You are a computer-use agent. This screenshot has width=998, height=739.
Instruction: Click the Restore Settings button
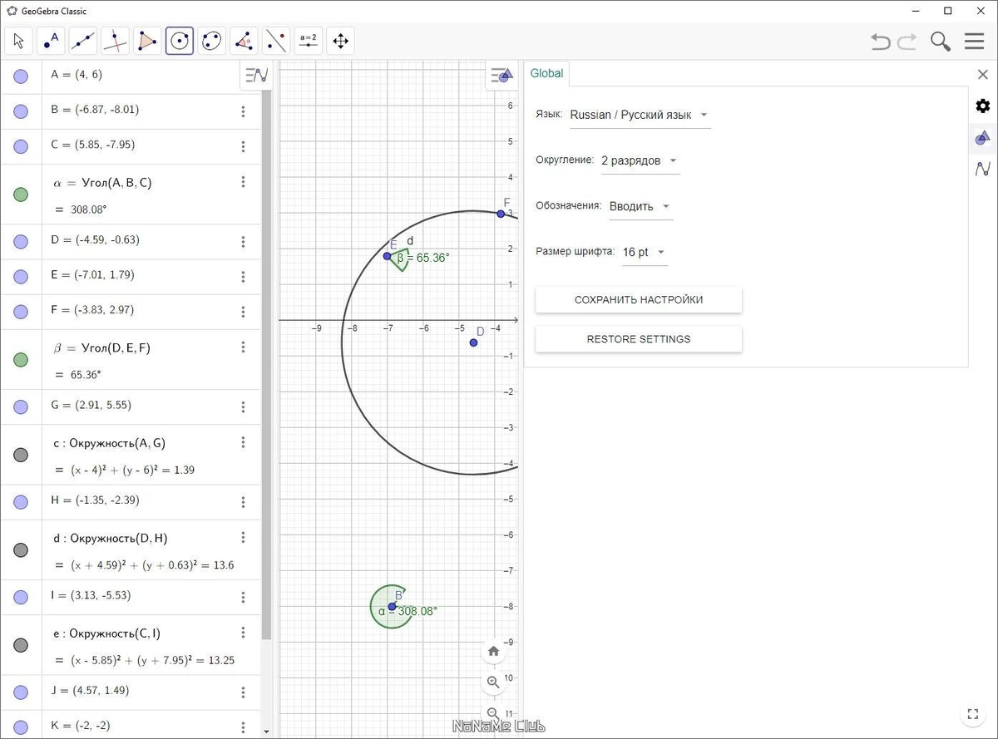[x=639, y=339]
